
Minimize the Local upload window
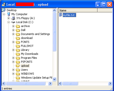tap(98, 4)
